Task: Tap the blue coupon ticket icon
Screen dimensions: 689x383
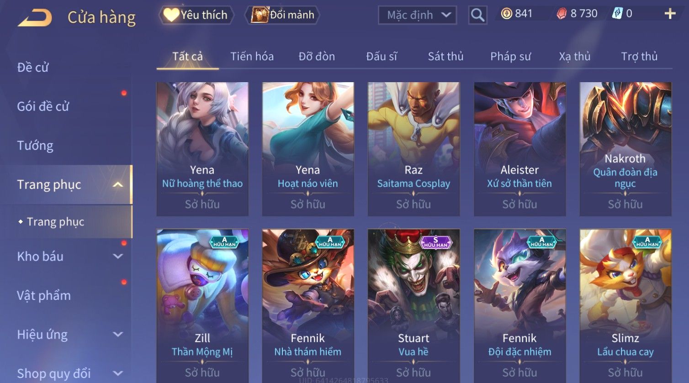Action: point(617,14)
